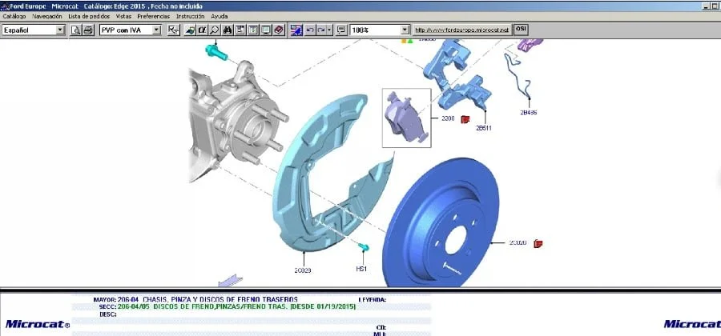721x336 pixels.
Task: Open the PVP con IVA price dropdown
Action: click(157, 30)
